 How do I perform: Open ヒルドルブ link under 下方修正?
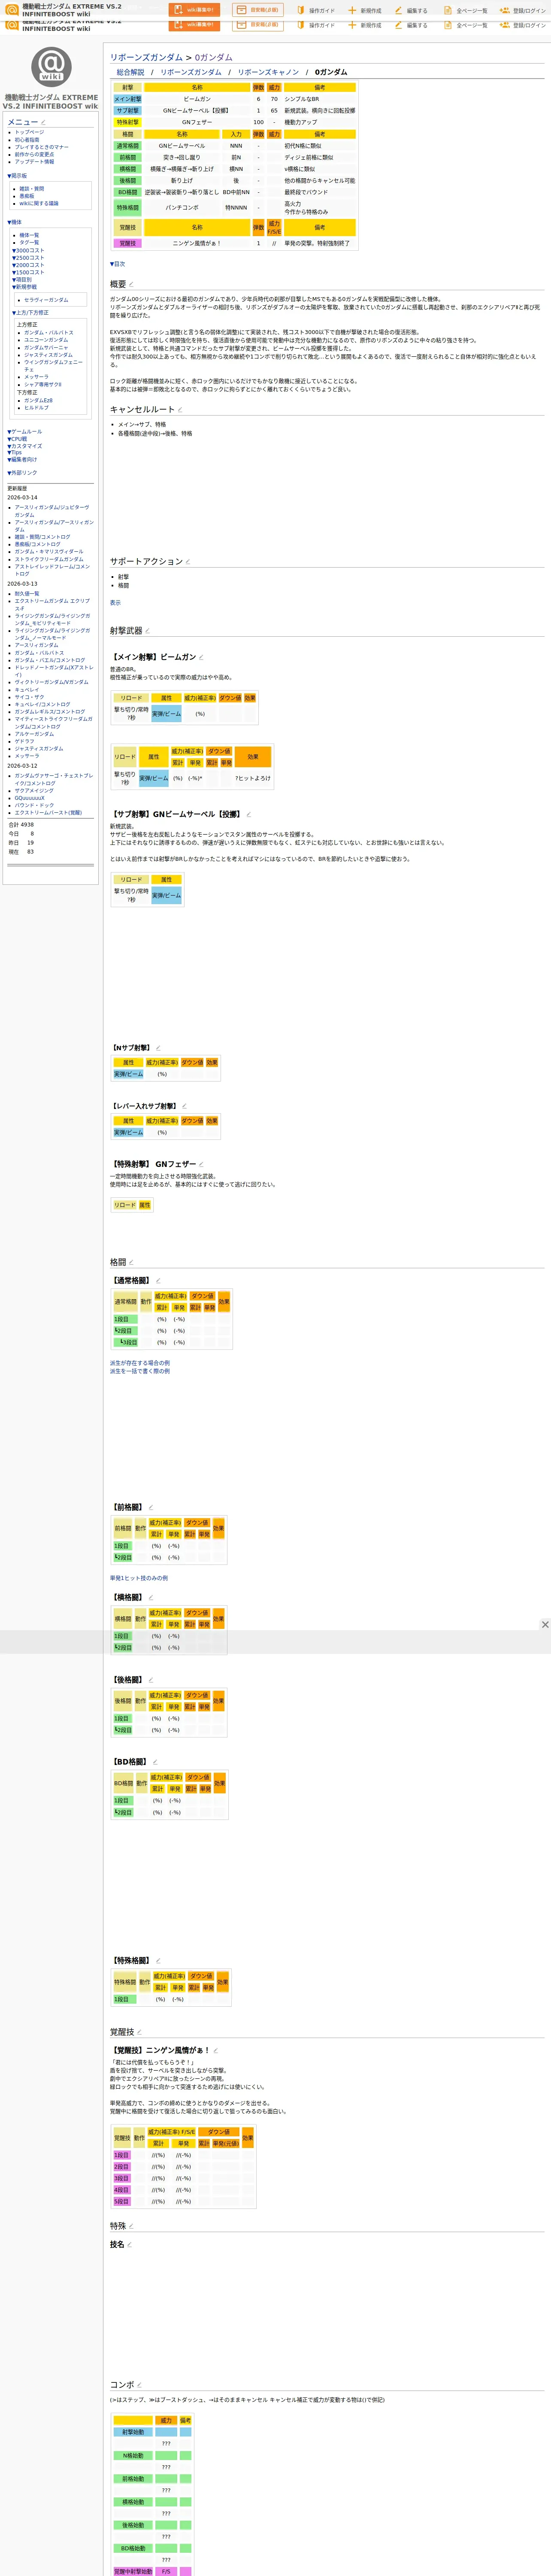click(x=36, y=408)
